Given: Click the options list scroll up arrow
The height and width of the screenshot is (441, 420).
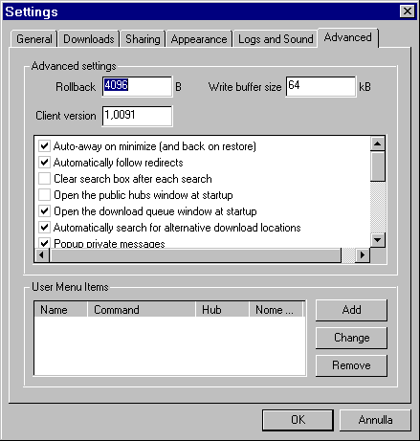Looking at the screenshot, I should [378, 143].
